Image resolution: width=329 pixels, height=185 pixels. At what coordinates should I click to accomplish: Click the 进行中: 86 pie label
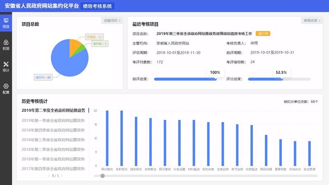click(43, 77)
